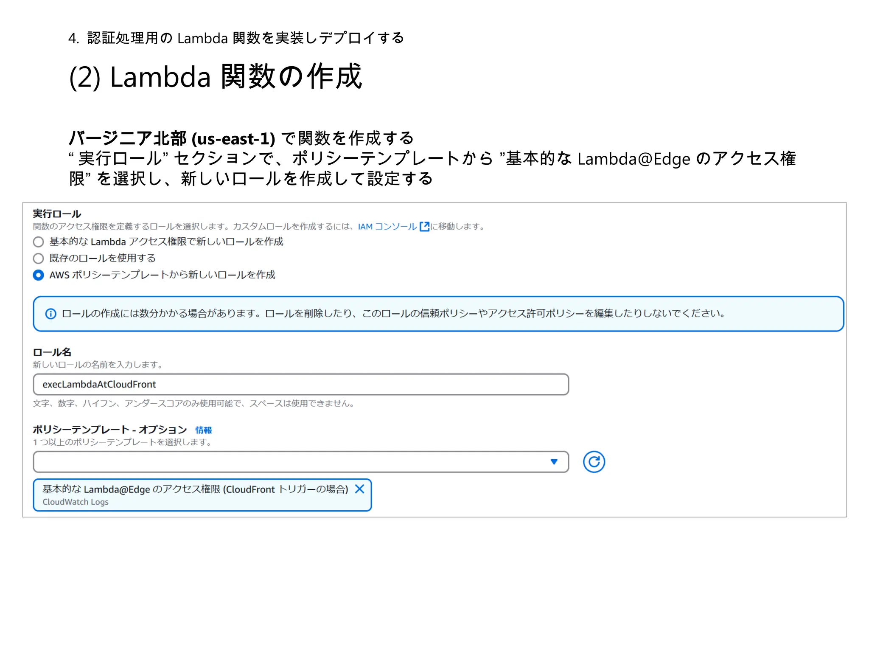Click the CloudWatch Logs label in the tag
The image size is (869, 652).
[76, 502]
